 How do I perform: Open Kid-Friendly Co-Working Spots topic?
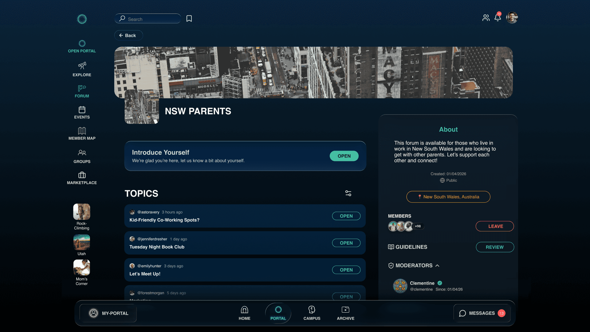tap(346, 216)
